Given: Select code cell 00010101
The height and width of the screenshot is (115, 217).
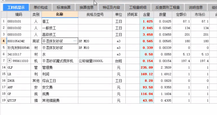Looking at the screenshot, I should [x=19, y=21].
